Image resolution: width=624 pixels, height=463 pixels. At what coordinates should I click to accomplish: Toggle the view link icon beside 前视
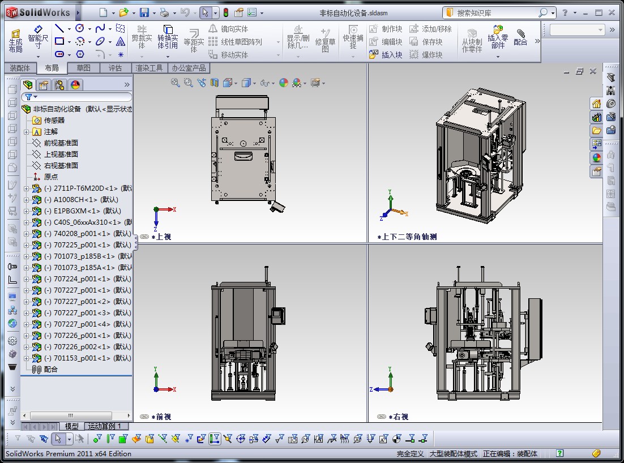click(x=144, y=417)
